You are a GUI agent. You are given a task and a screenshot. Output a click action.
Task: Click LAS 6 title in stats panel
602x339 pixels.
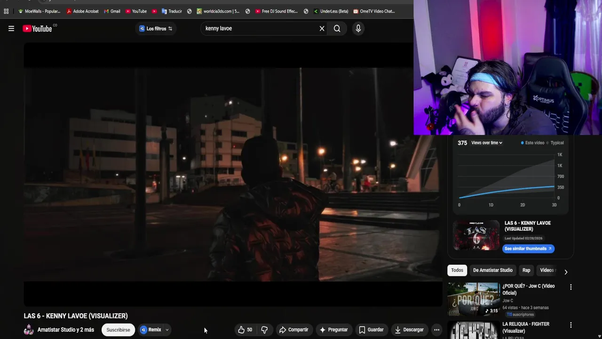coord(528,226)
